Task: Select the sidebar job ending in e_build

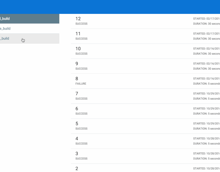Action: pyautogui.click(x=5, y=29)
